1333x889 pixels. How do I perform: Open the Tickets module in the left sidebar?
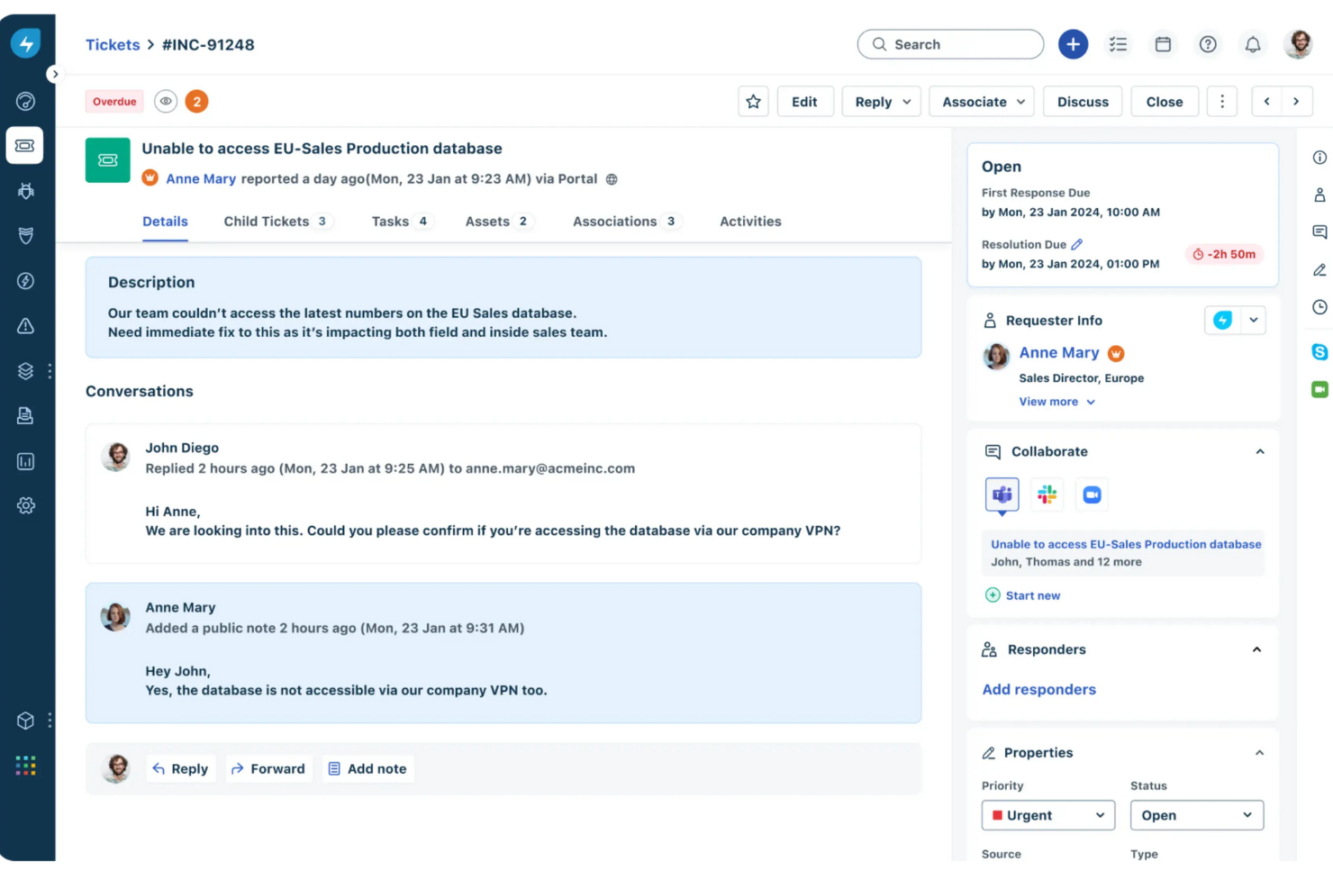[24, 145]
